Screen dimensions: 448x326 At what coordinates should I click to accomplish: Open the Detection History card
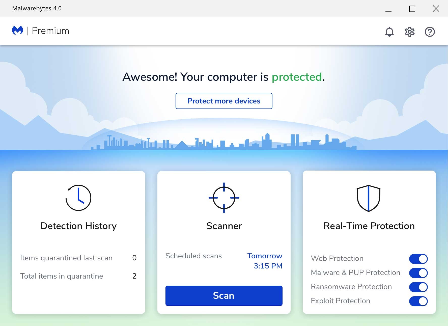[x=78, y=226]
